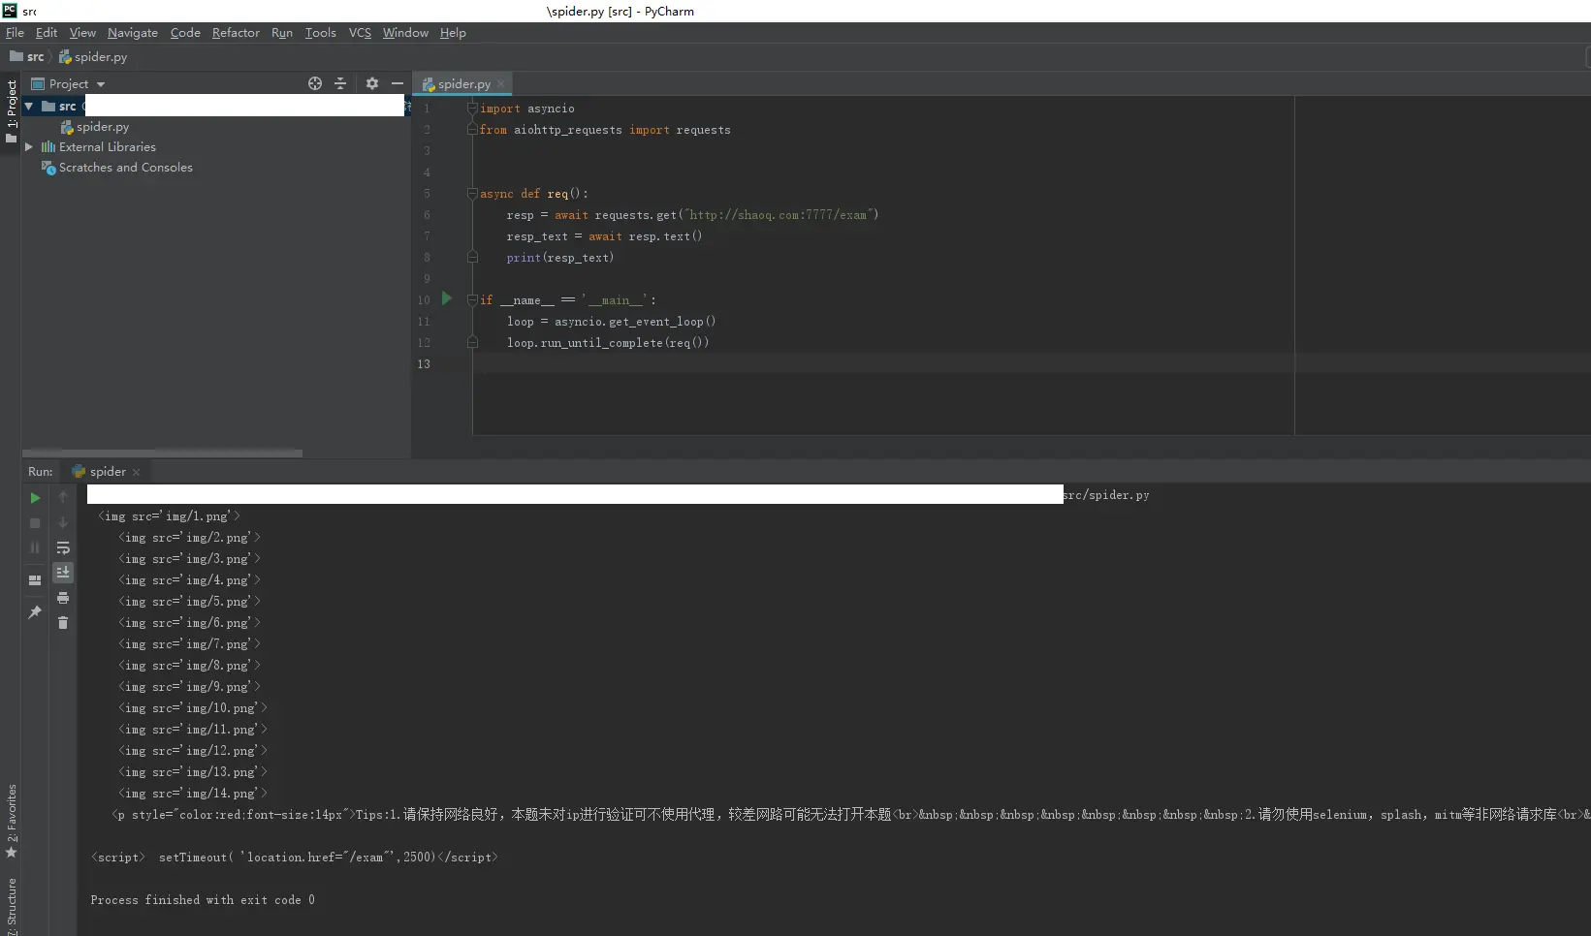Print the console output
Viewport: 1591px width, 936px height.
click(63, 598)
